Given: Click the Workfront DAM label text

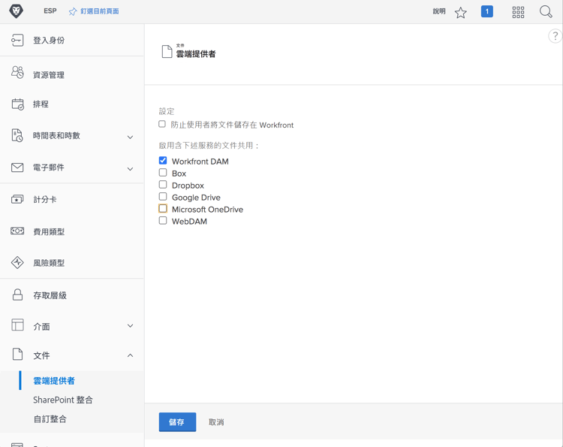Looking at the screenshot, I should (200, 162).
